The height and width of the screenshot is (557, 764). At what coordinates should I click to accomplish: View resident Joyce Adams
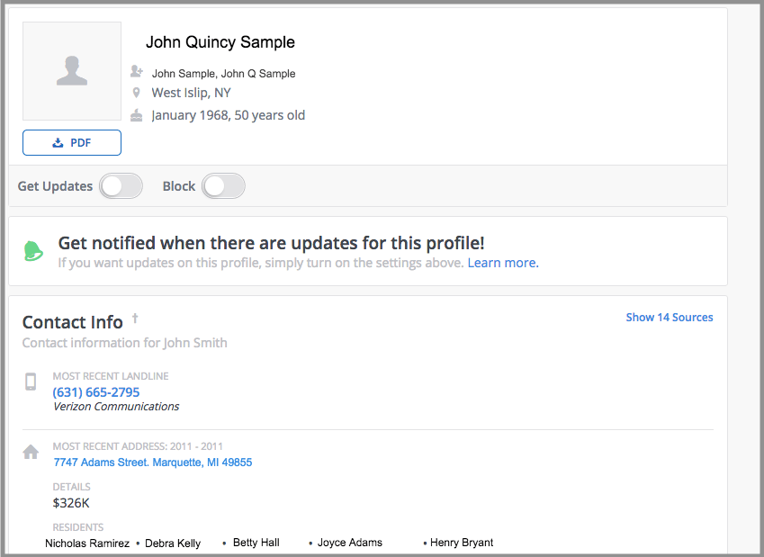coord(349,543)
